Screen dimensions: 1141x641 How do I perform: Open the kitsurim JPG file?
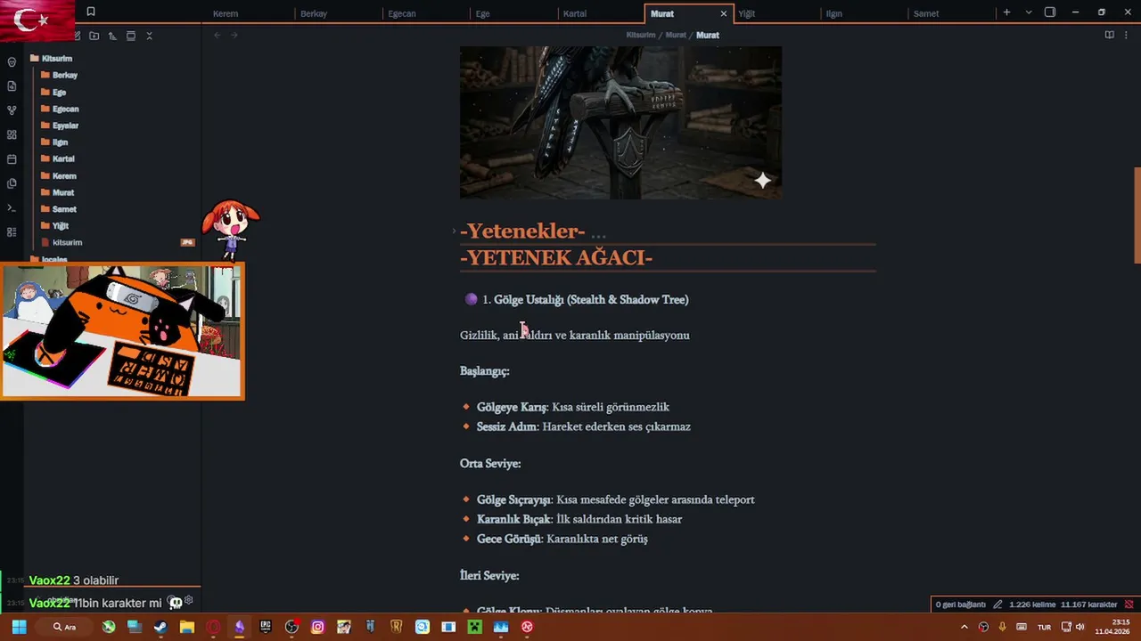tap(68, 242)
